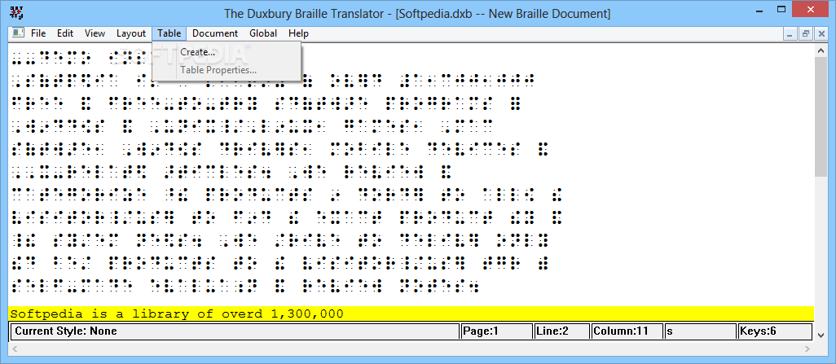The height and width of the screenshot is (364, 836).
Task: Restore the inner document window
Action: (x=805, y=33)
